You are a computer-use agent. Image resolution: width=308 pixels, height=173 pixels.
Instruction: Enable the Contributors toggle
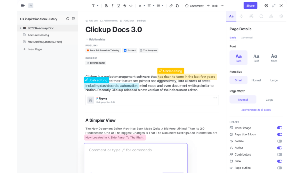coord(279,155)
